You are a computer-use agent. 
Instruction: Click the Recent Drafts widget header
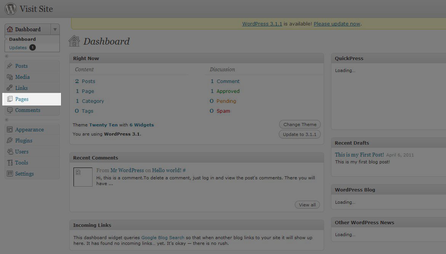tap(388, 143)
